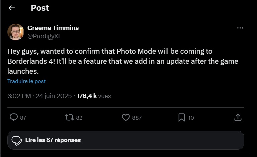Repost using the retweet arrows icon

70,118
